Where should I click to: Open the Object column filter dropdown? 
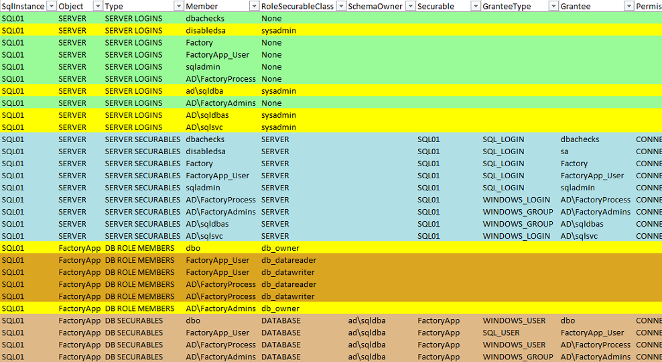point(98,6)
